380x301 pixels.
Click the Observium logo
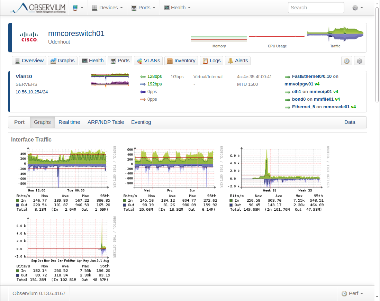pos(38,8)
